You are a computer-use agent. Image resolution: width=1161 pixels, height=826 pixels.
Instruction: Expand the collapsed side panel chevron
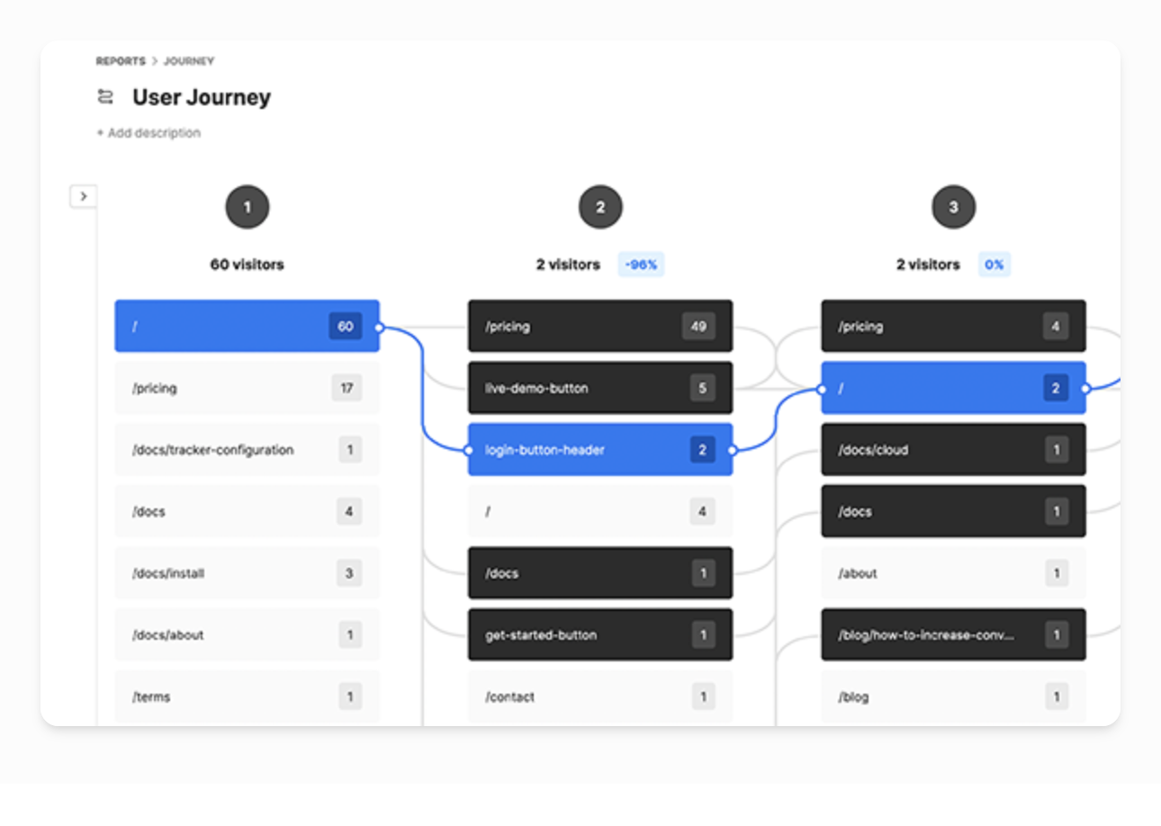[x=83, y=196]
